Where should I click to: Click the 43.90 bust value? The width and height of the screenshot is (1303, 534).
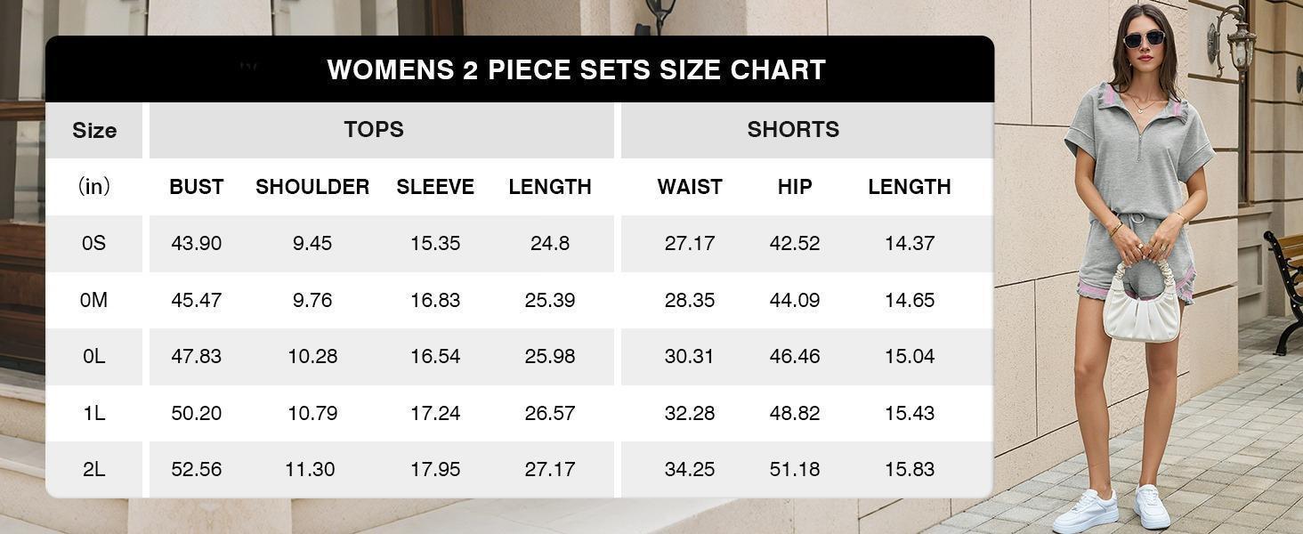[x=197, y=244]
